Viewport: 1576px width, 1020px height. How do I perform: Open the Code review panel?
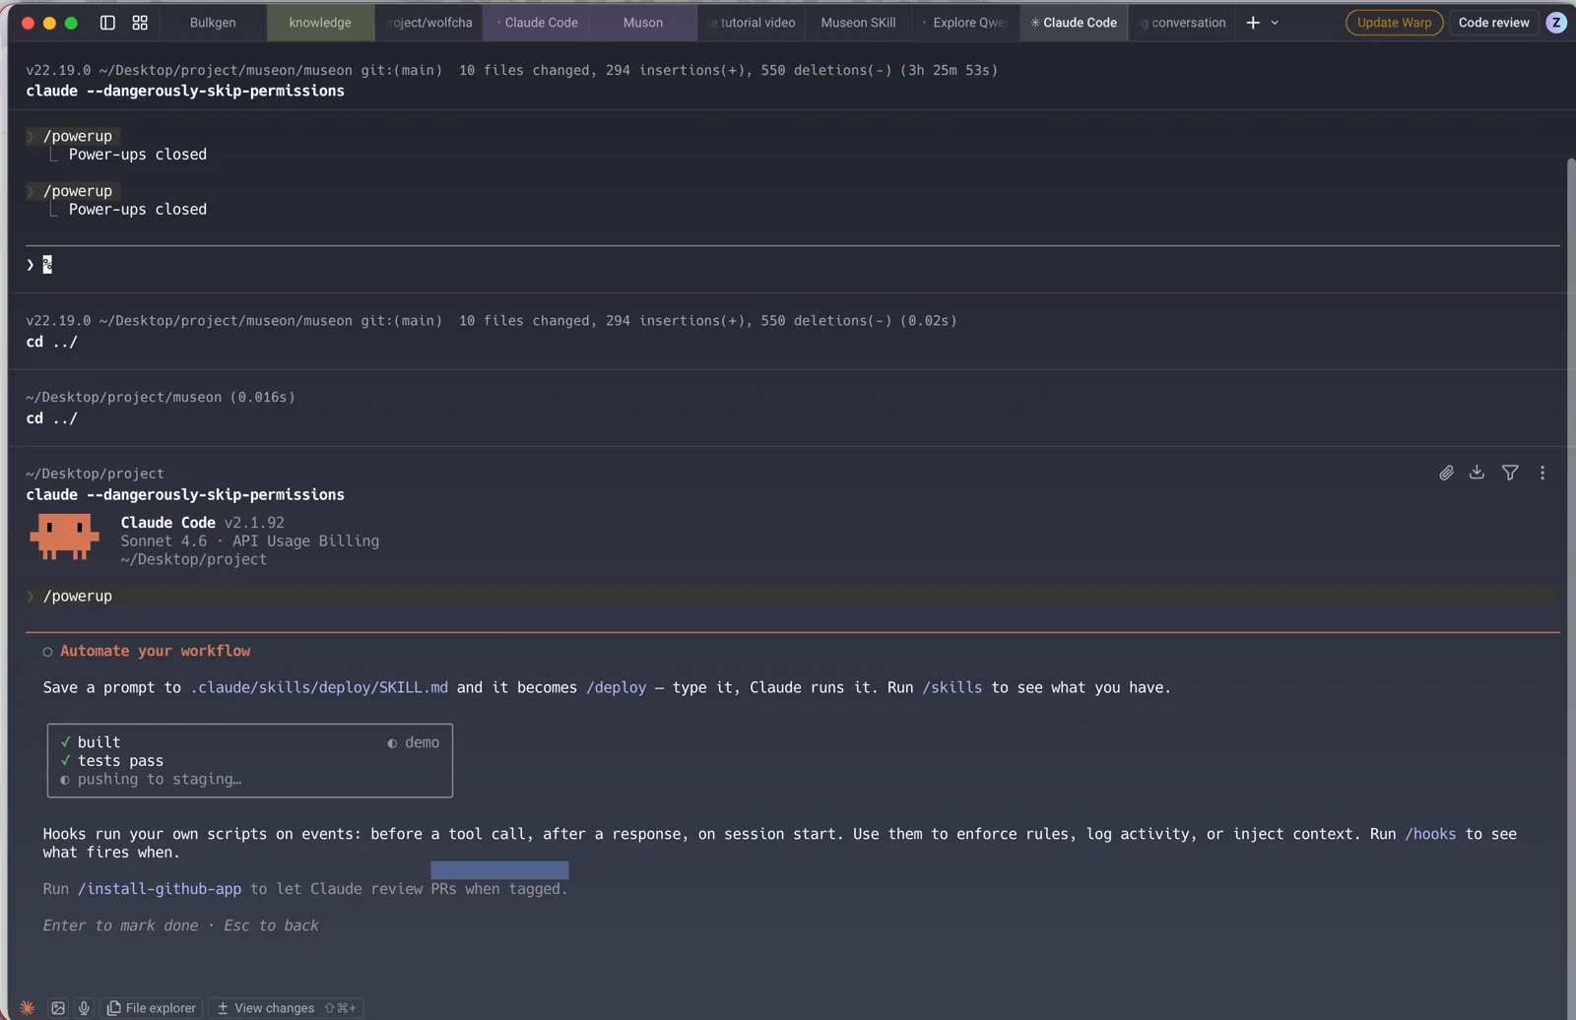[x=1493, y=23]
